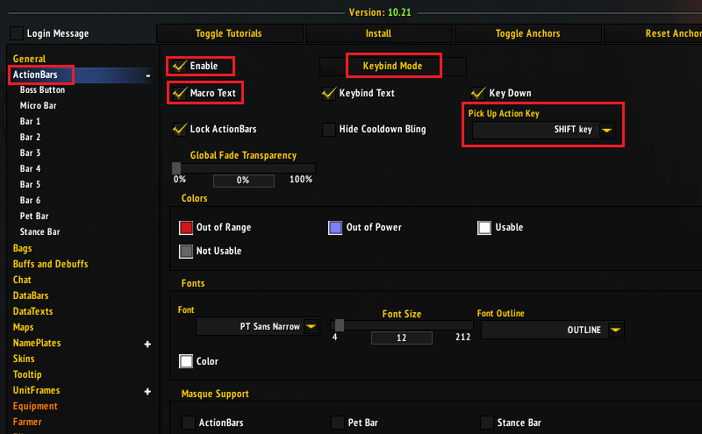Open the UnitFrames settings category
The height and width of the screenshot is (434, 702).
tap(36, 390)
